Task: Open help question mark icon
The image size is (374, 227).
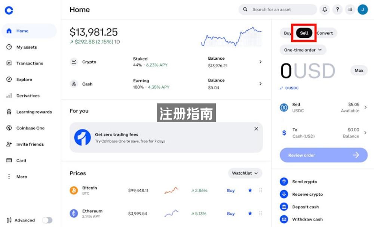Action: tap(337, 10)
